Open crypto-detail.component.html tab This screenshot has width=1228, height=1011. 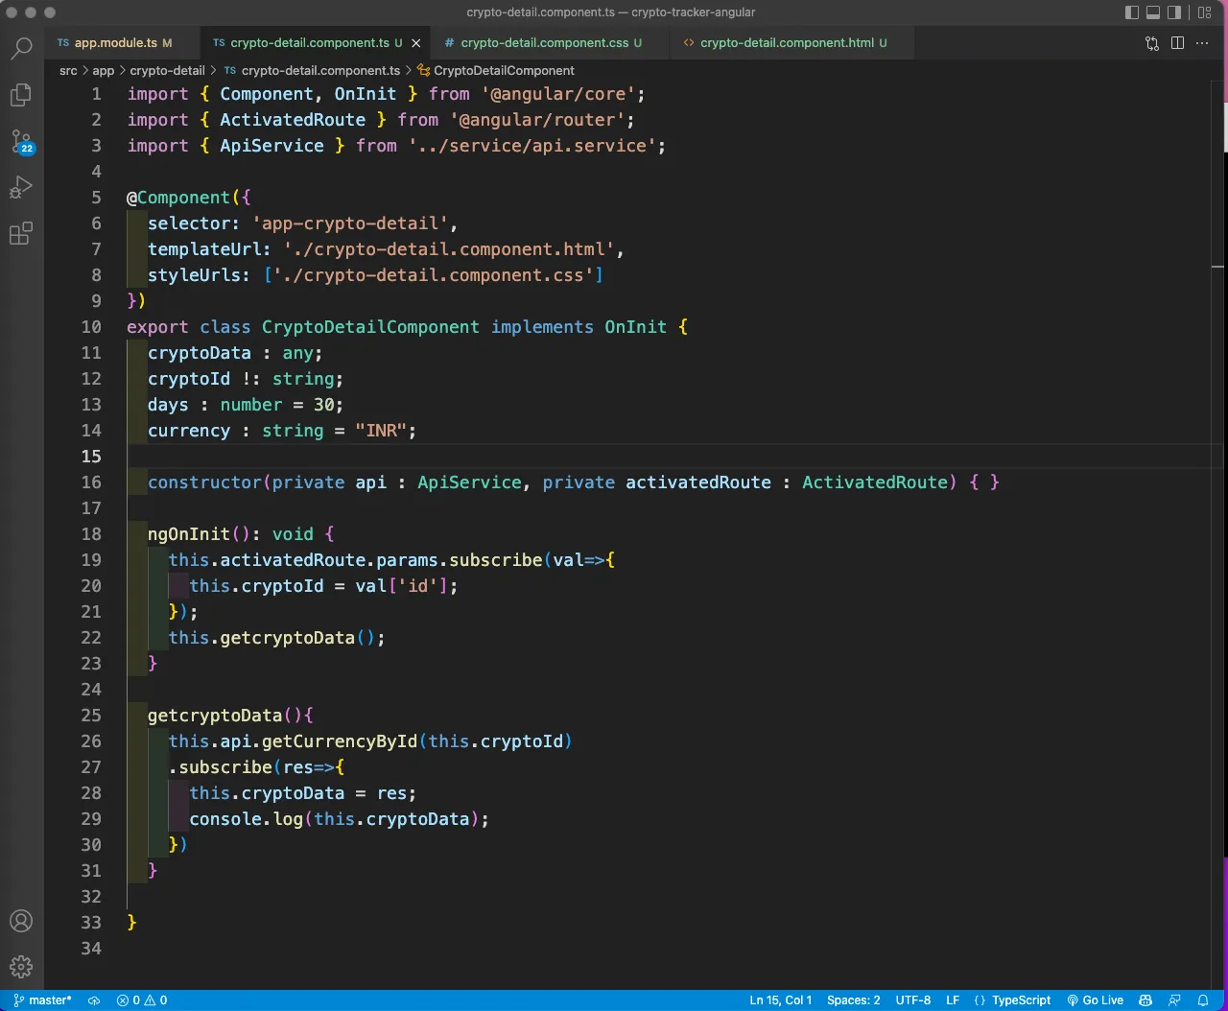(787, 43)
